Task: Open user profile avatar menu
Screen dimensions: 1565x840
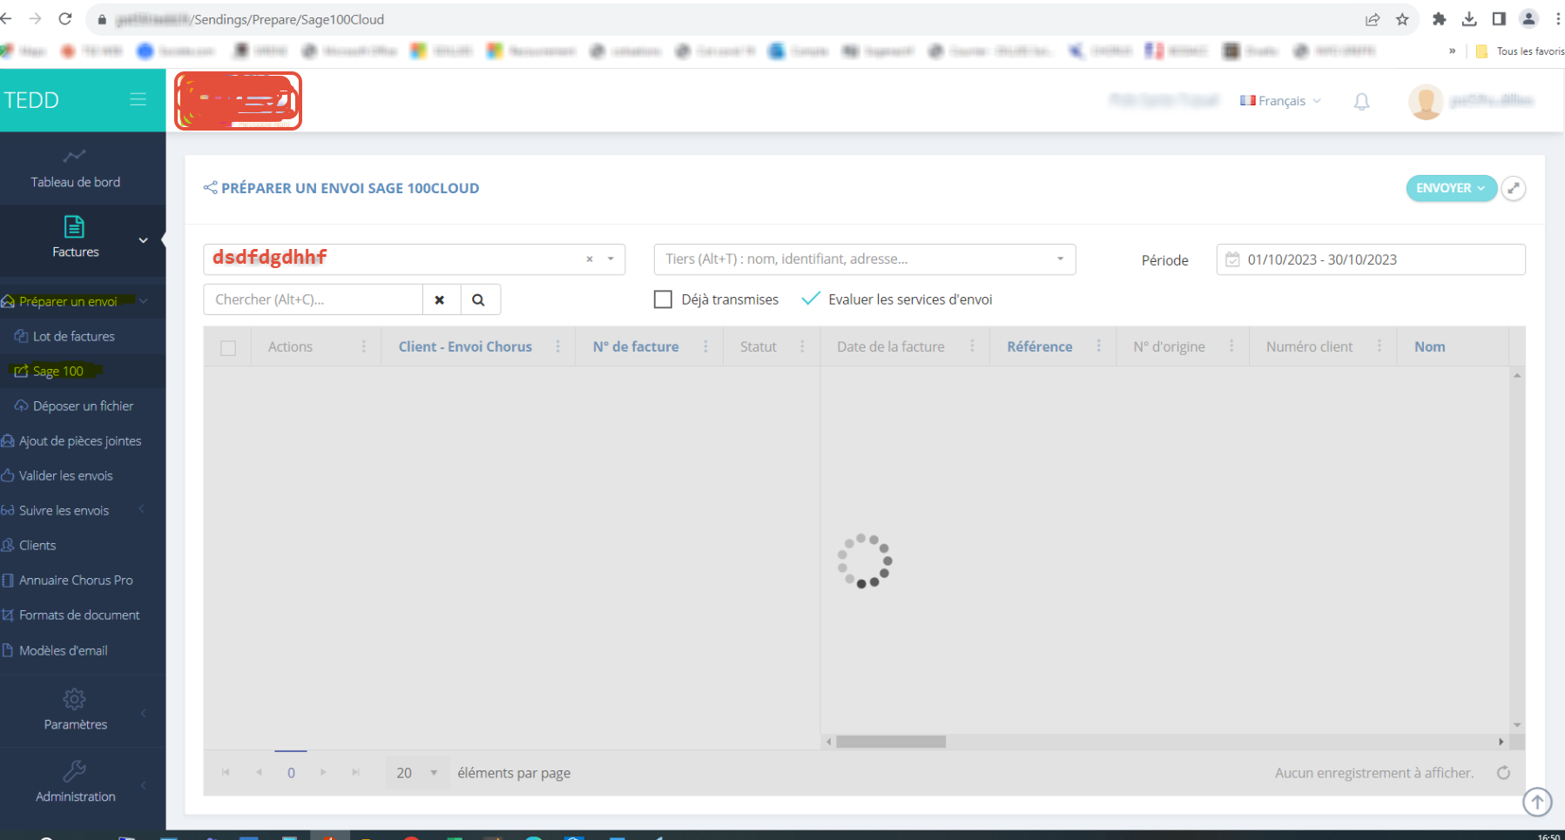Action: (1427, 102)
